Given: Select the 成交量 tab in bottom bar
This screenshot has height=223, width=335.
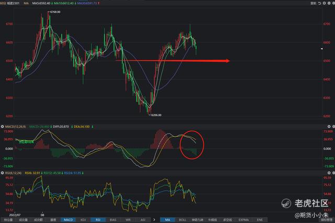Looking at the screenshot, I should (23, 220).
